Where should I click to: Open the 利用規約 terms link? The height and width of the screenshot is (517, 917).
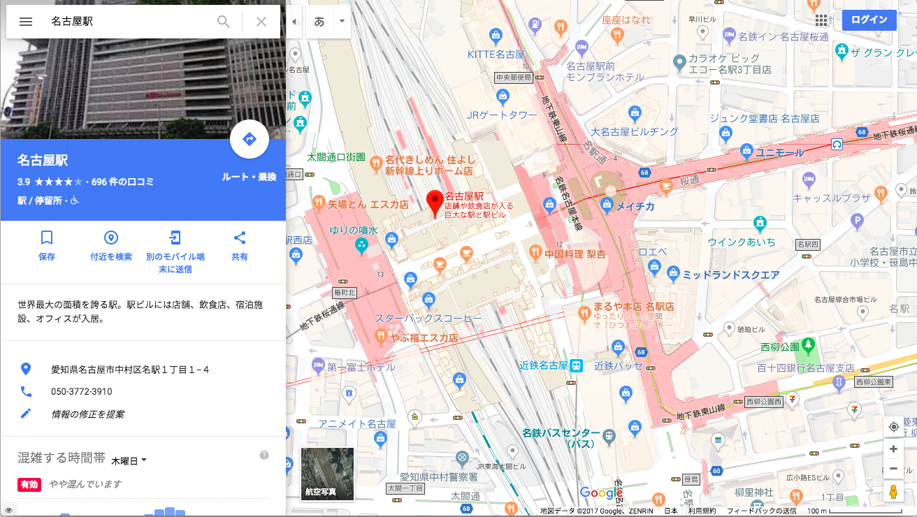(x=701, y=511)
